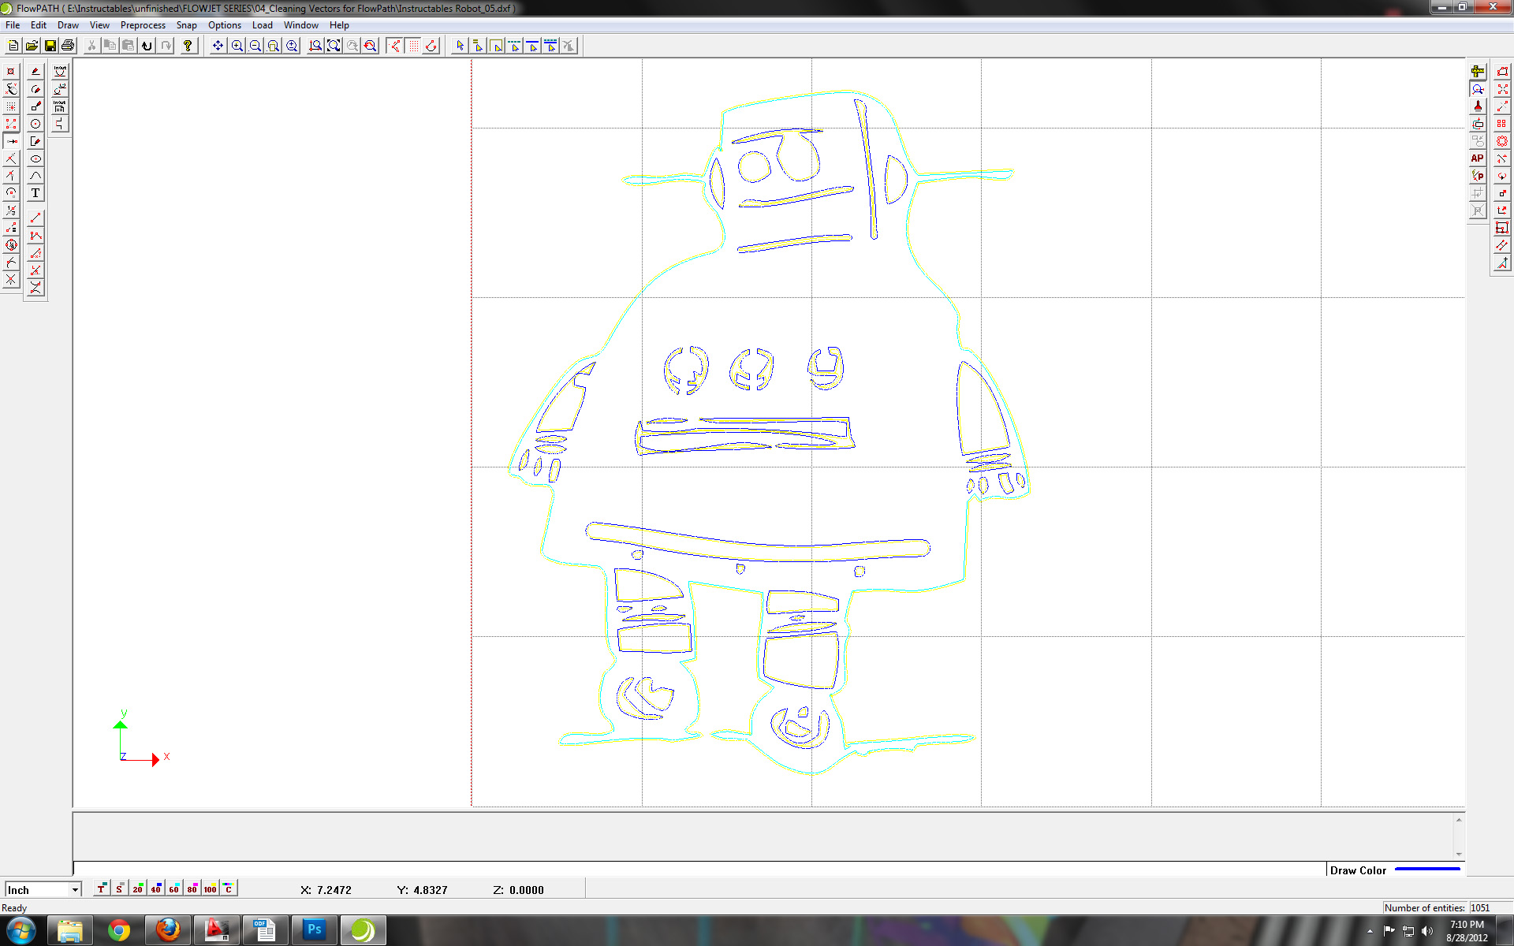This screenshot has width=1514, height=946.
Task: Click the Save floppy disk icon
Action: coord(50,46)
